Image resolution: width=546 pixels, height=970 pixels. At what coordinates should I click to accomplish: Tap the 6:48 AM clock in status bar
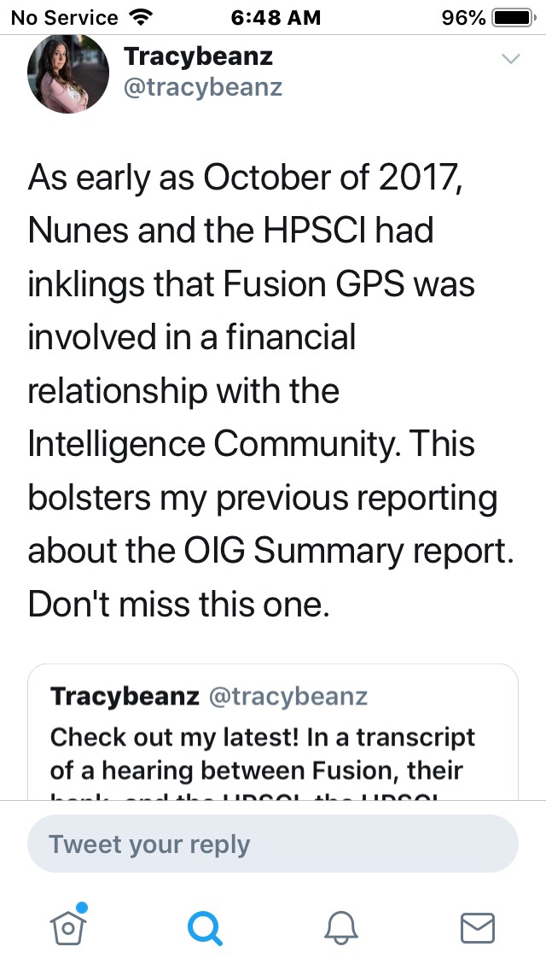[x=273, y=17]
